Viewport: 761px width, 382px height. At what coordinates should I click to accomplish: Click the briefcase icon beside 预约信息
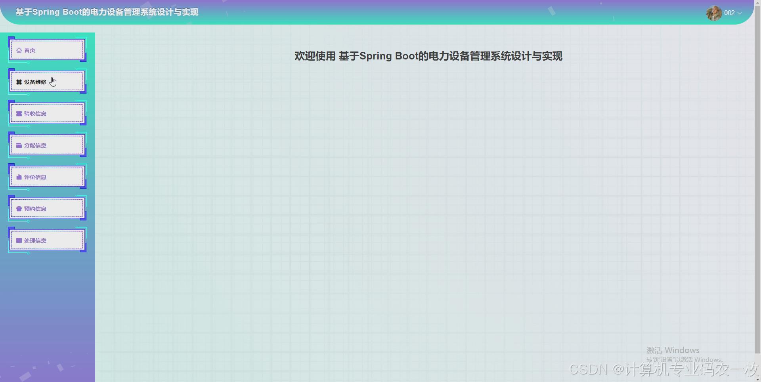pyautogui.click(x=19, y=209)
